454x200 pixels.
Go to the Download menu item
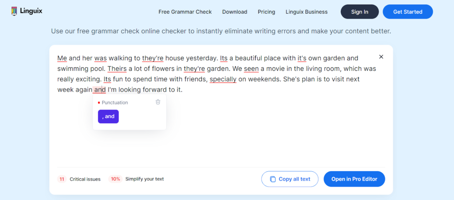coord(235,12)
